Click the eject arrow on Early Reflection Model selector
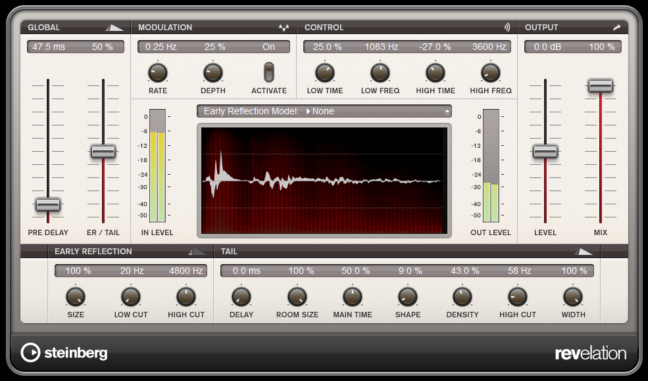The height and width of the screenshot is (381, 648). pyautogui.click(x=447, y=112)
